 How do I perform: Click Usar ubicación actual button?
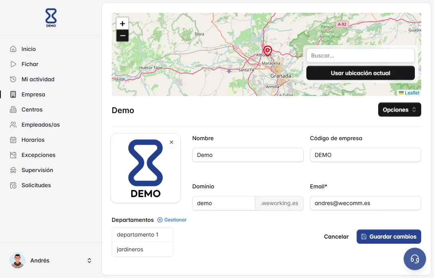click(360, 73)
